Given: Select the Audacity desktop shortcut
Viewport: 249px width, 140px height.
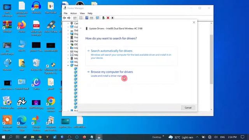Looking at the screenshot, I should tap(36, 7).
